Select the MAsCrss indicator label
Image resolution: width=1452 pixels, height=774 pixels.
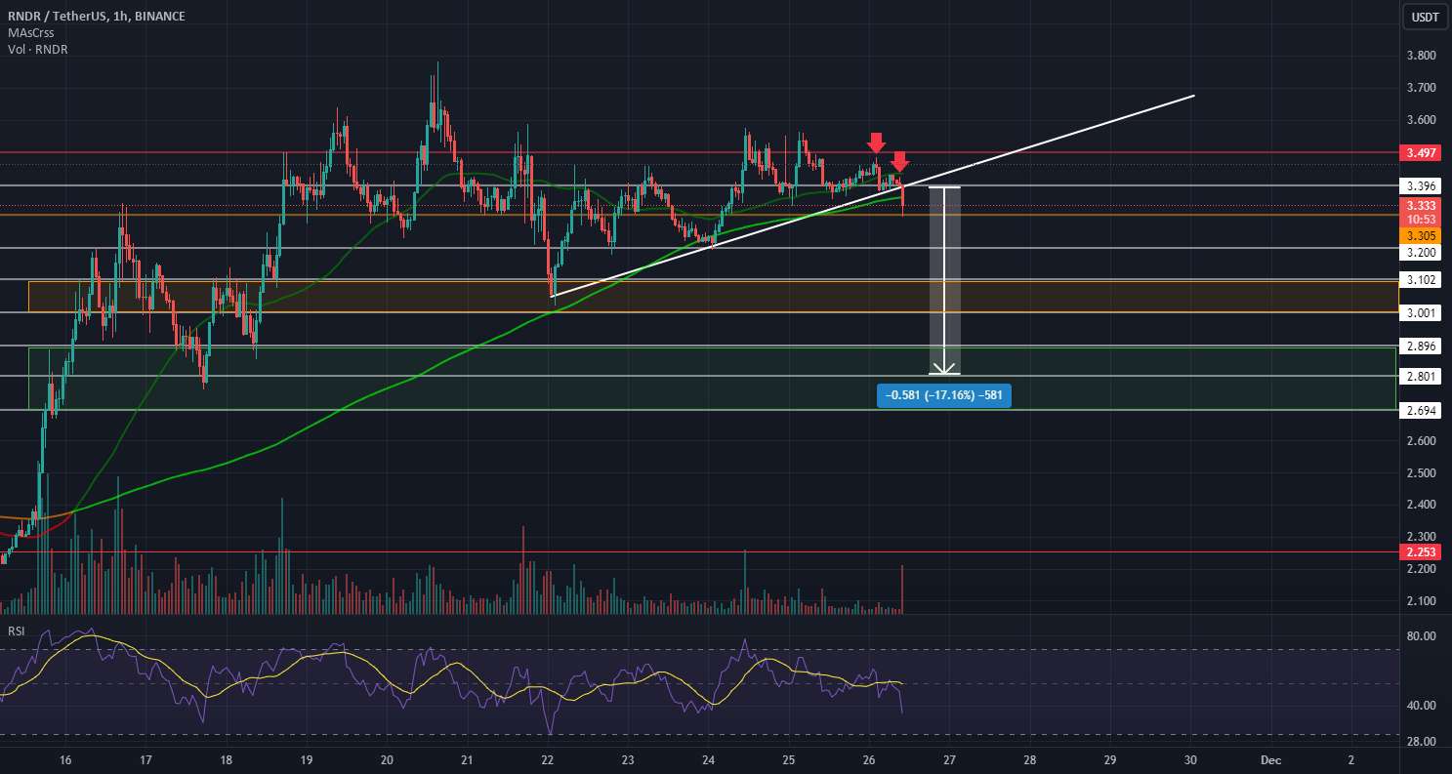30,33
